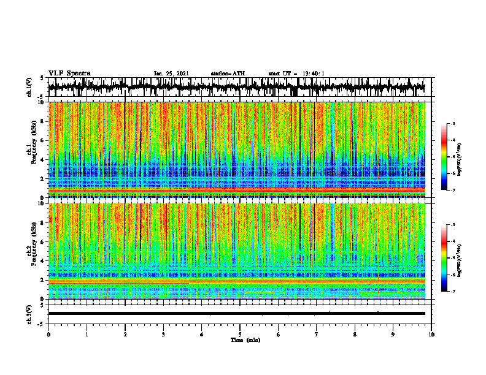
Task: Click the "-7" tick on ch.2 colorbar
Action: click(452, 291)
